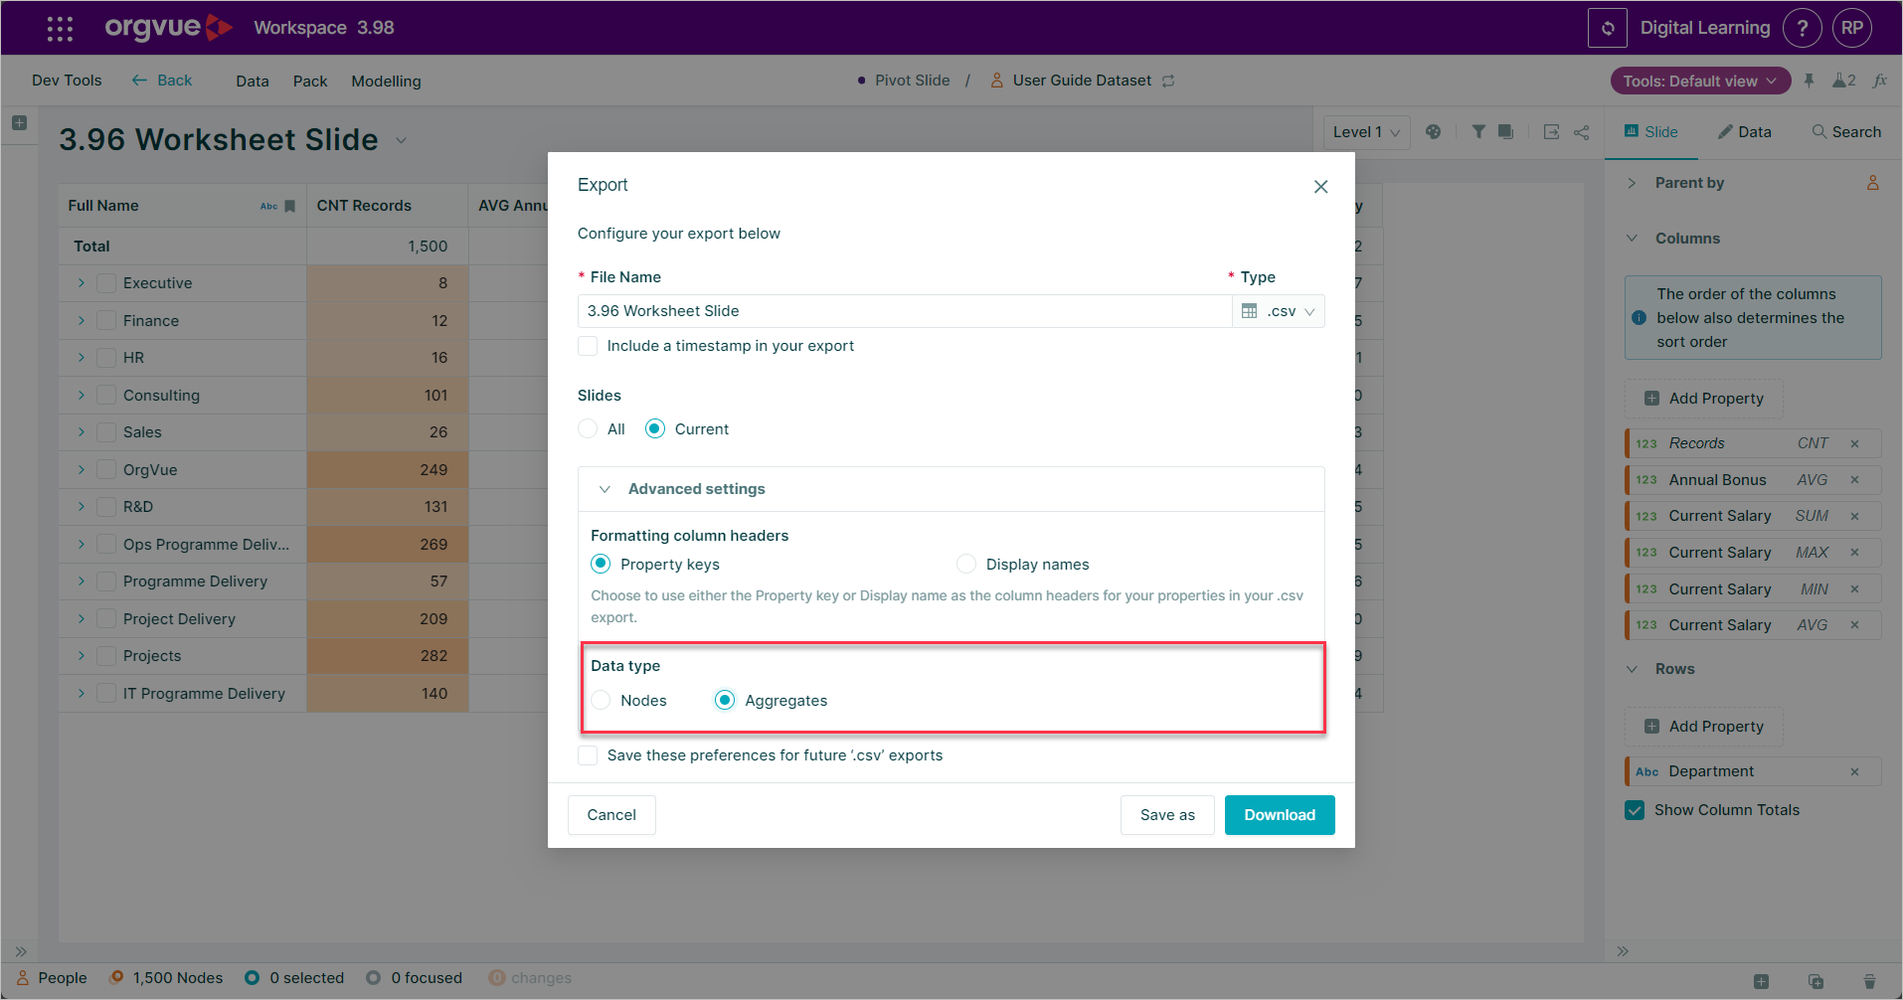Click the sync refresh icon in header
Viewport: 1903px width, 1000px height.
click(1608, 28)
